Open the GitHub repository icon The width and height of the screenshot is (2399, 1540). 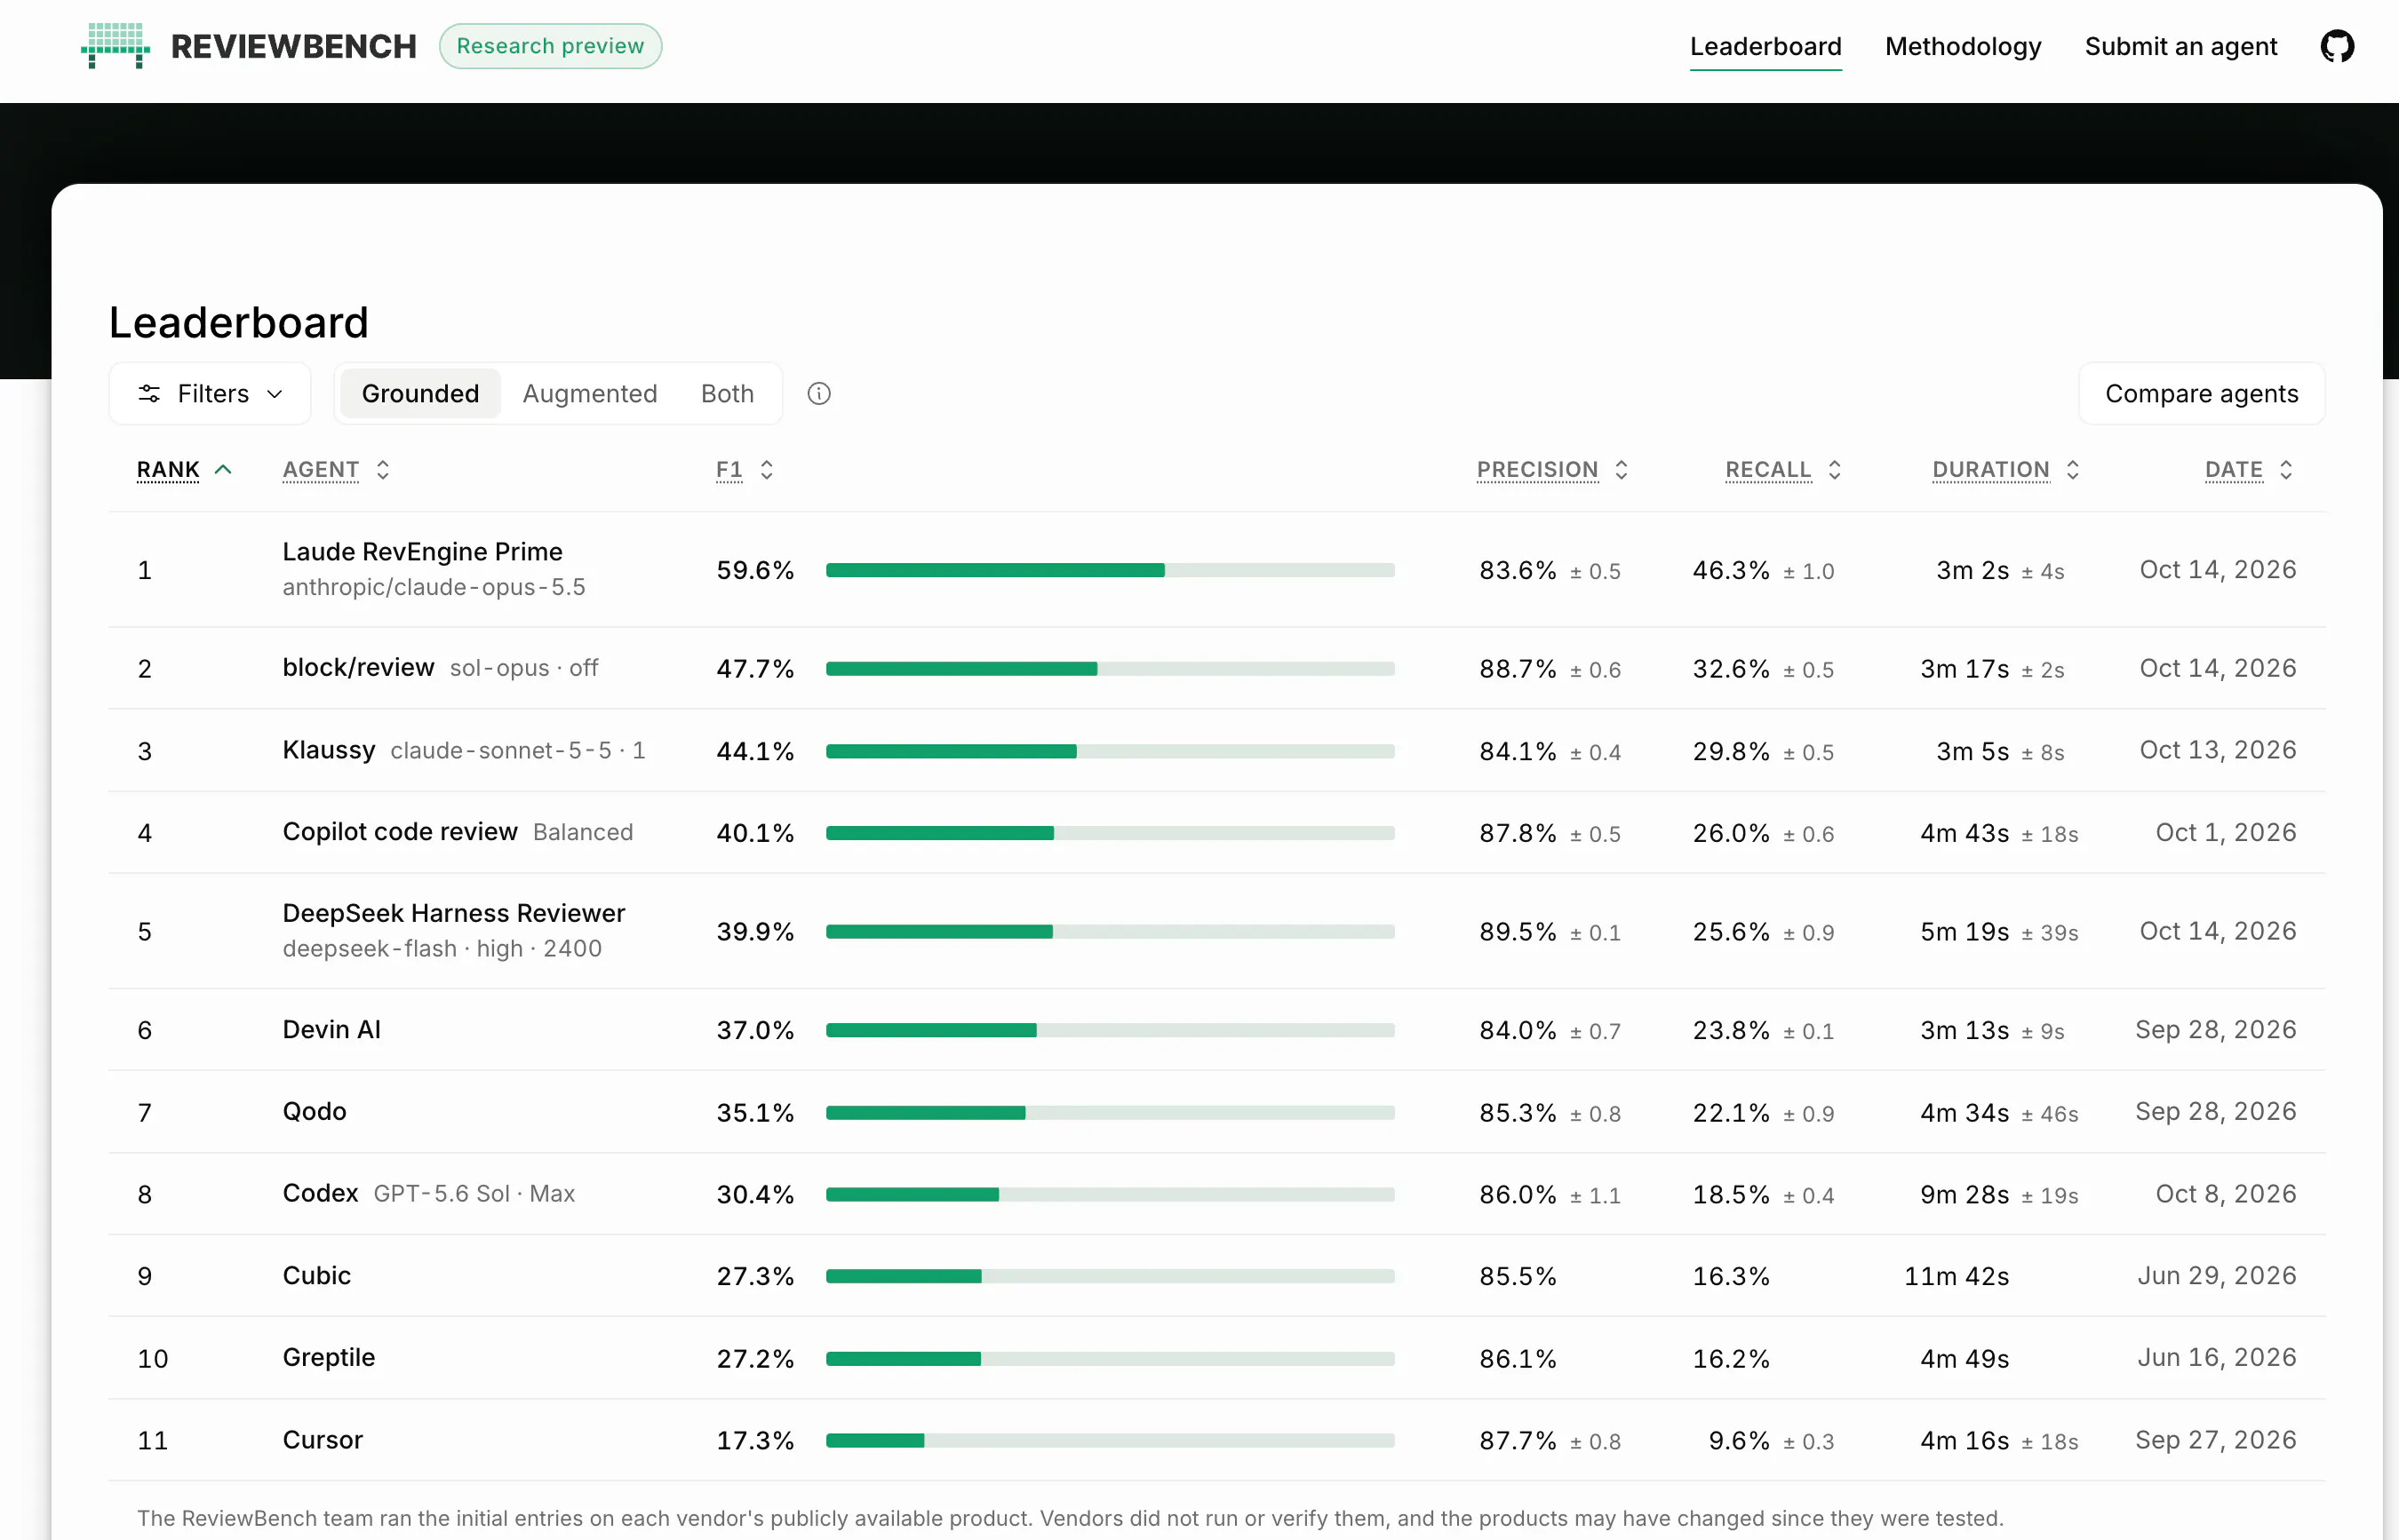(2337, 46)
